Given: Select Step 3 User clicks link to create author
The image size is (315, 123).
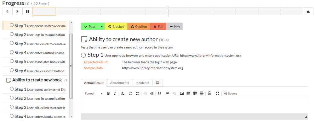Looking at the screenshot, I should pyautogui.click(x=35, y=44).
